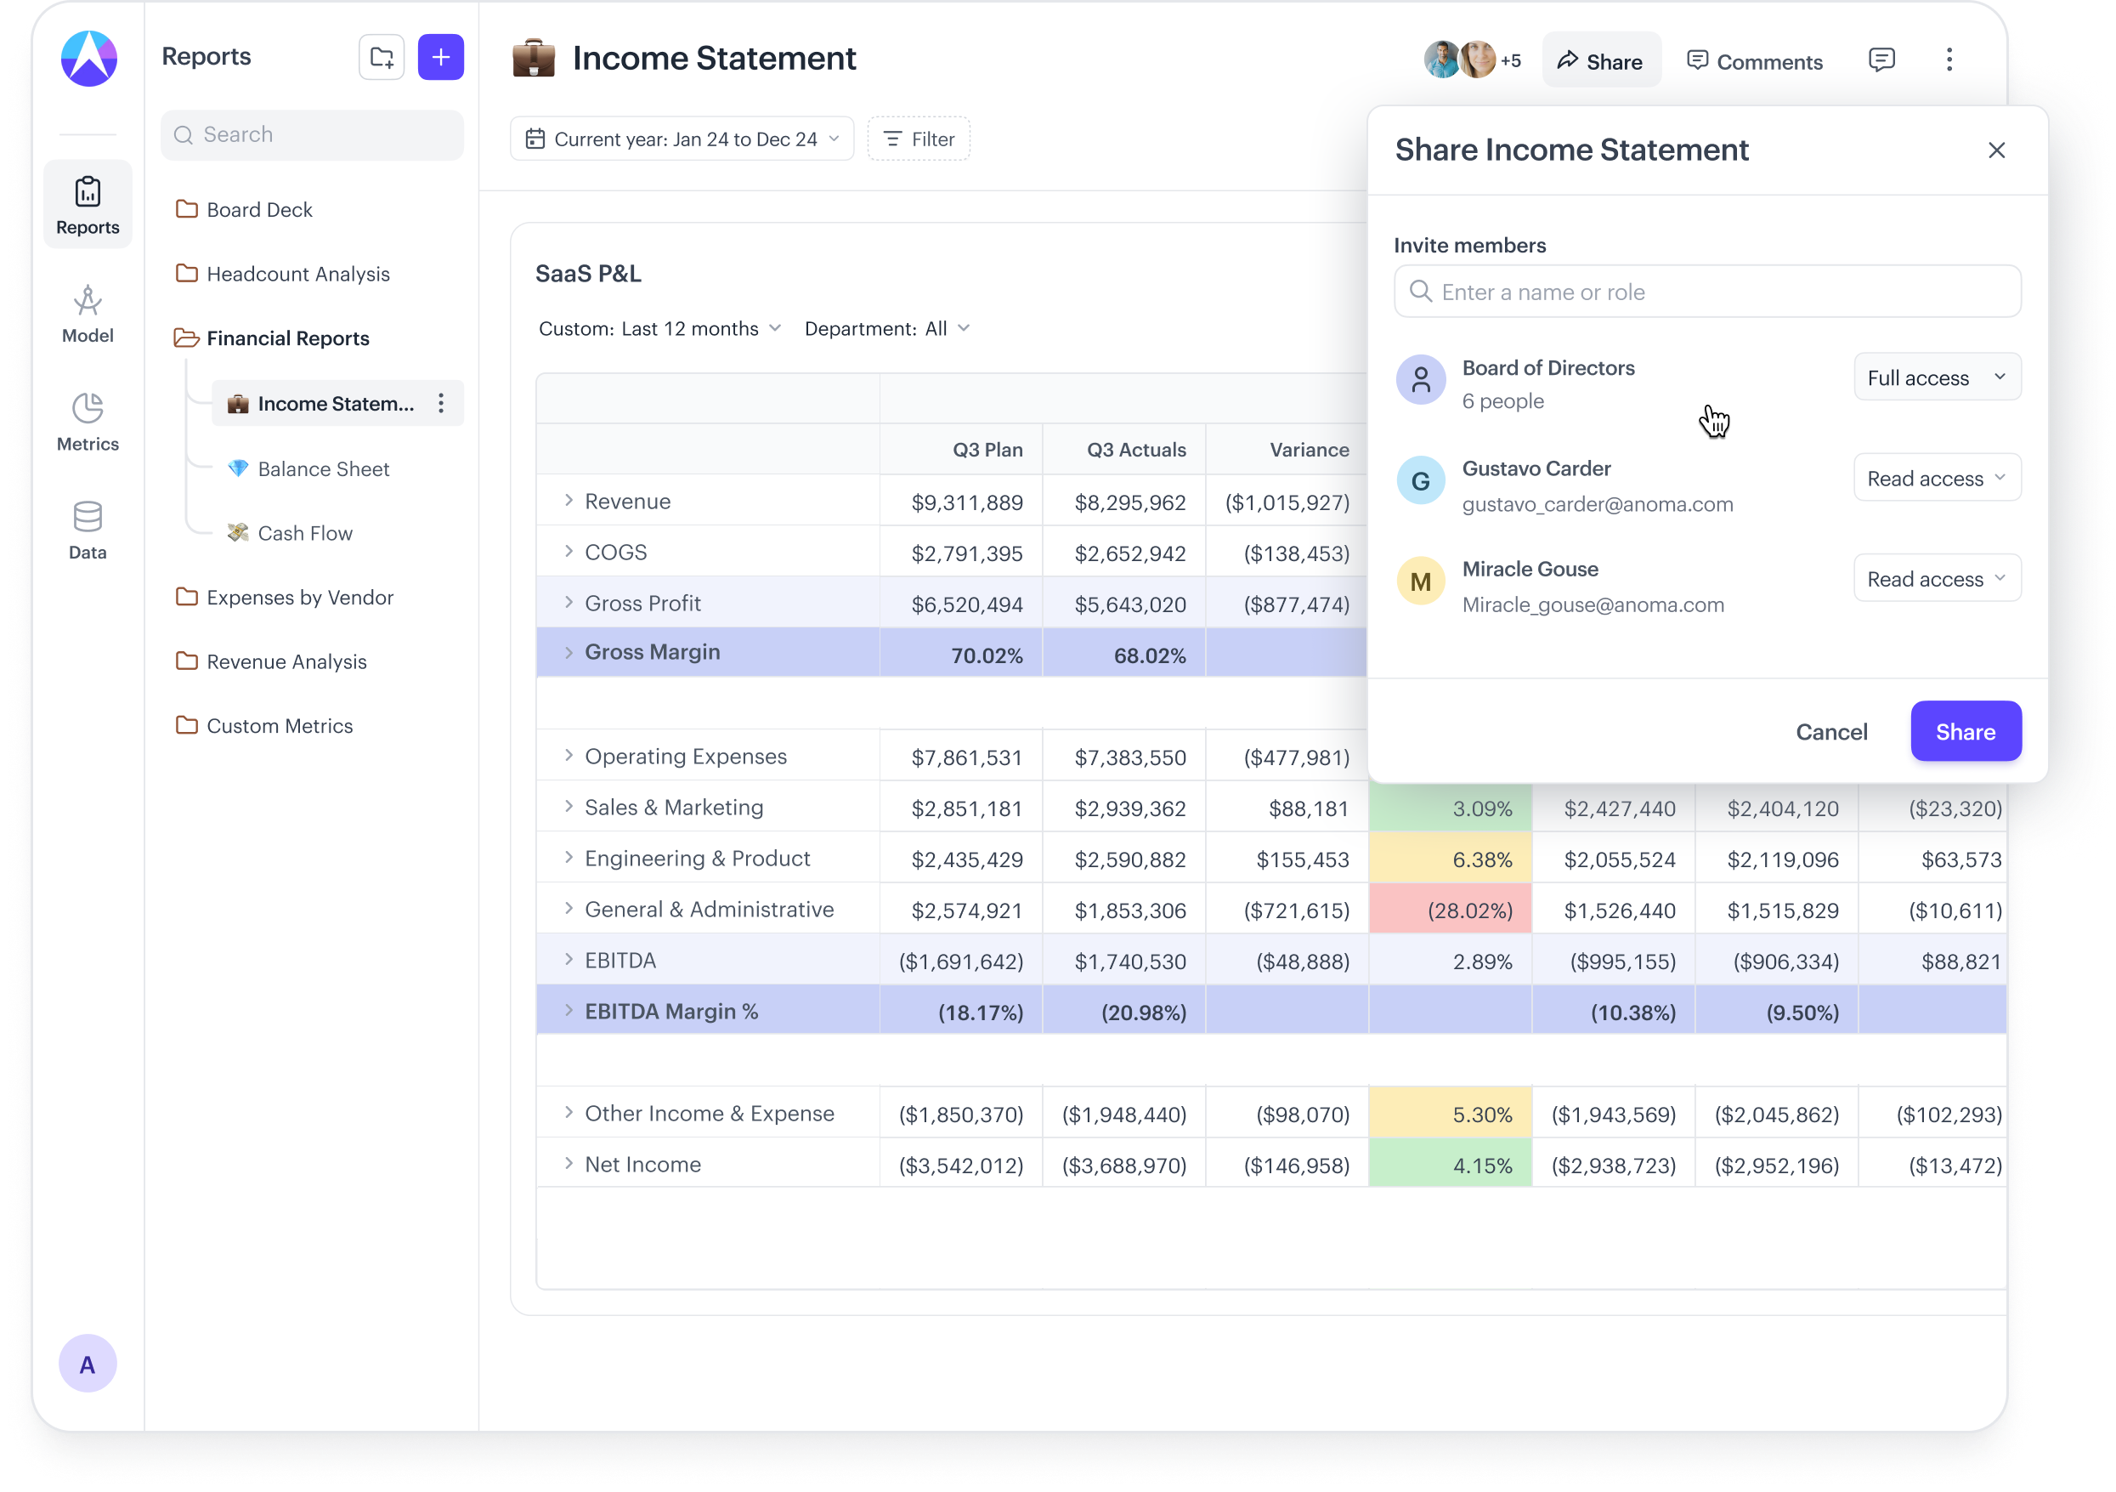This screenshot has width=2116, height=1492.
Task: Open the Metrics section in sidebar
Action: pyautogui.click(x=88, y=423)
